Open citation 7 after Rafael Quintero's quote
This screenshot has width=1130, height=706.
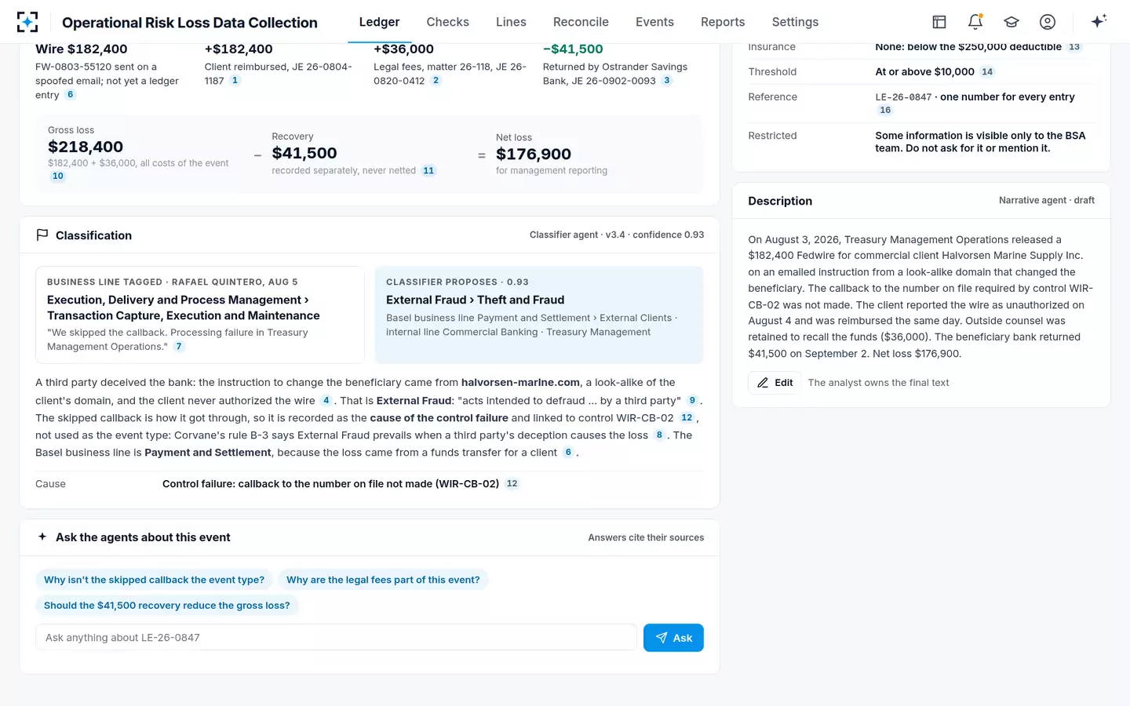179,347
